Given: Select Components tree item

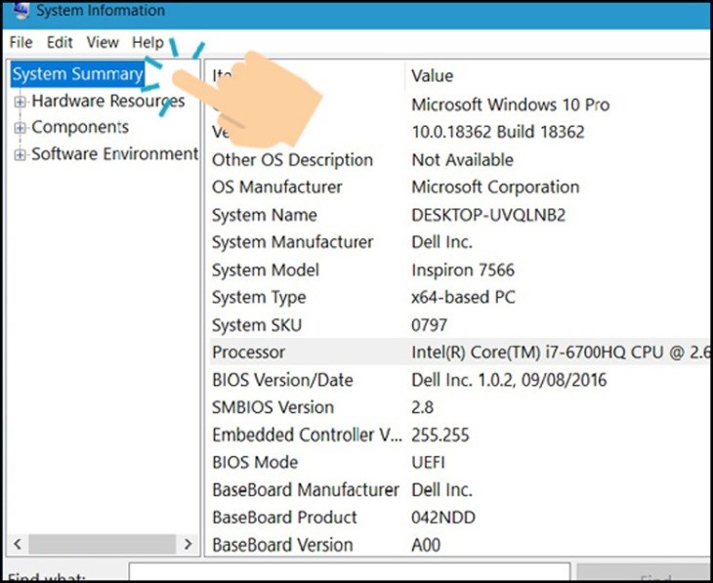Looking at the screenshot, I should click(x=80, y=127).
